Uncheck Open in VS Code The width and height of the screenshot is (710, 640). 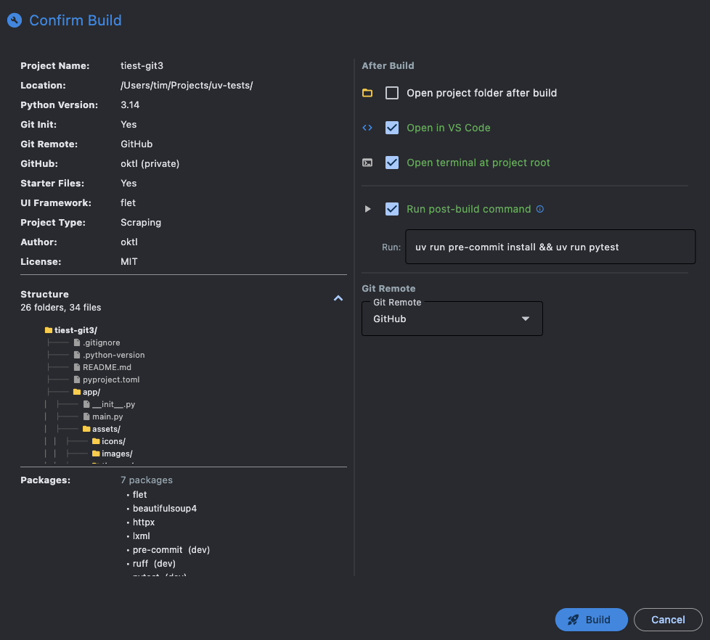click(x=392, y=128)
